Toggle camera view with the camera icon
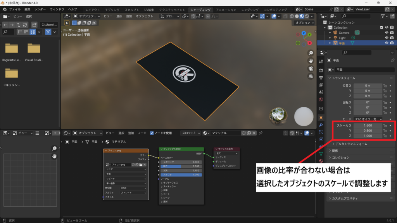The width and height of the screenshot is (397, 223). click(x=311, y=69)
